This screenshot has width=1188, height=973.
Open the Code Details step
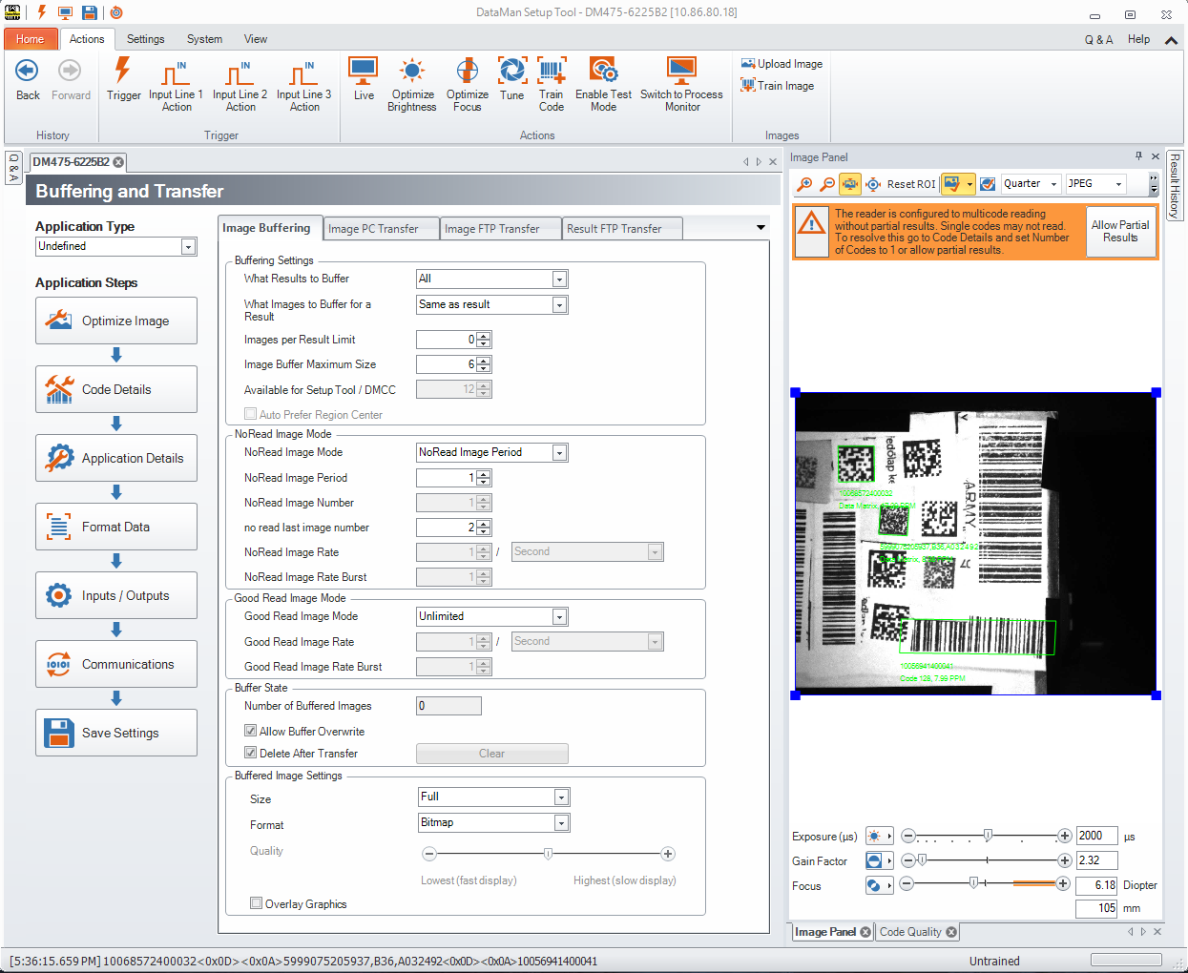(x=116, y=389)
